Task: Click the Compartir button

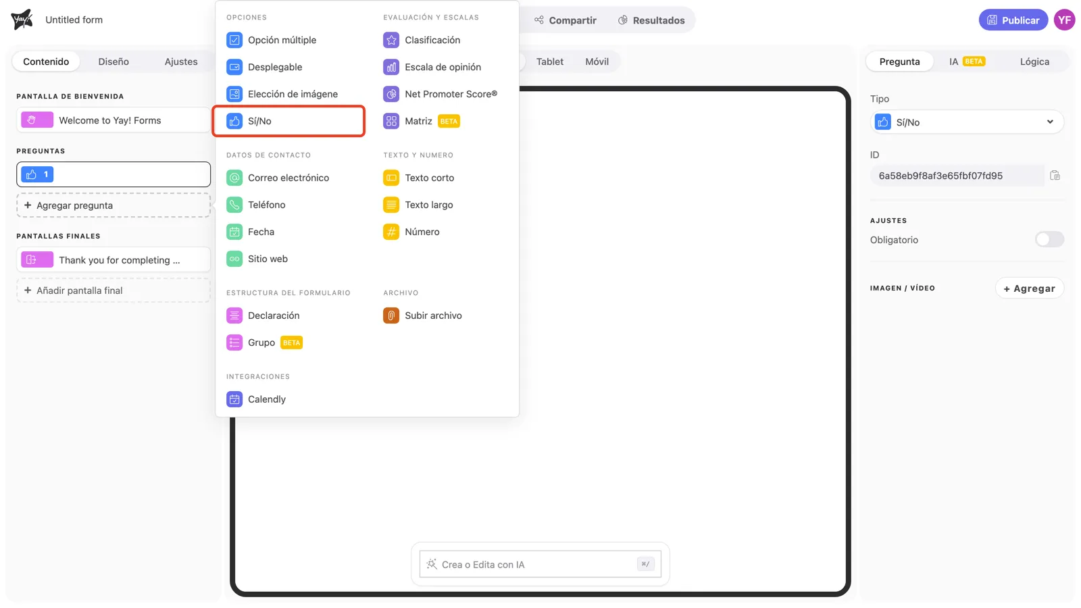Action: point(565,20)
